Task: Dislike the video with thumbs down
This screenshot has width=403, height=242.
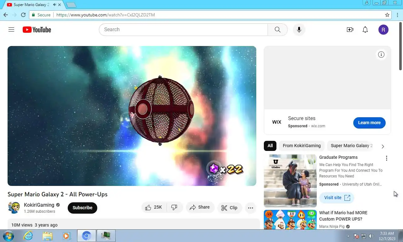Action: [174, 207]
